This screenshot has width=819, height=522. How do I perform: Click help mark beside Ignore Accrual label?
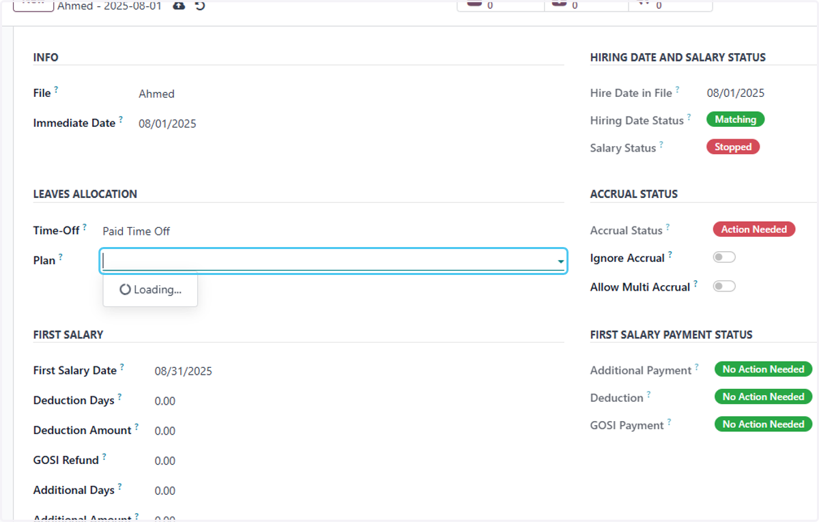click(670, 255)
